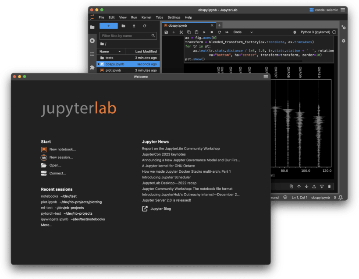Click 'Ln 1, Col 1' in status bar
This screenshot has width=359, height=279.
click(x=299, y=197)
